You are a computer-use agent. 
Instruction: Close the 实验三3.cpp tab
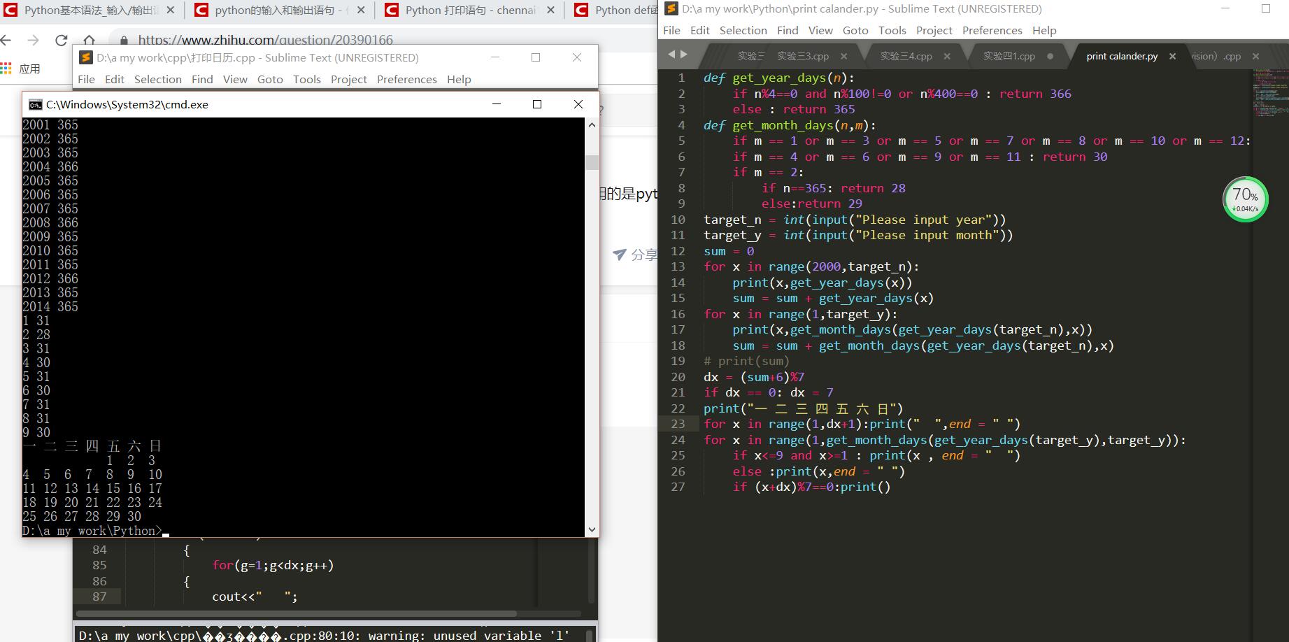tap(843, 56)
